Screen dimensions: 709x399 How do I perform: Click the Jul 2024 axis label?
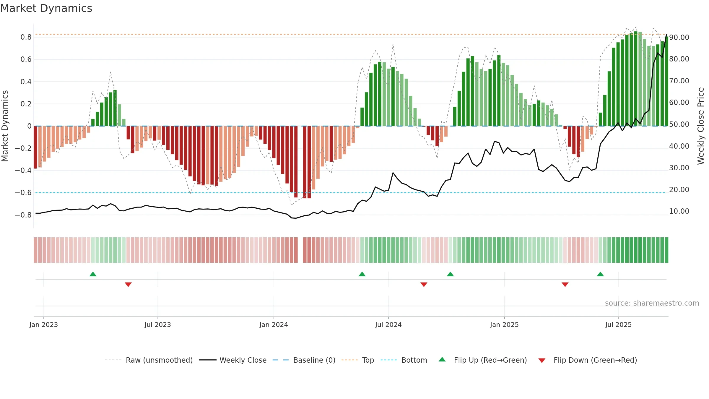pyautogui.click(x=388, y=325)
